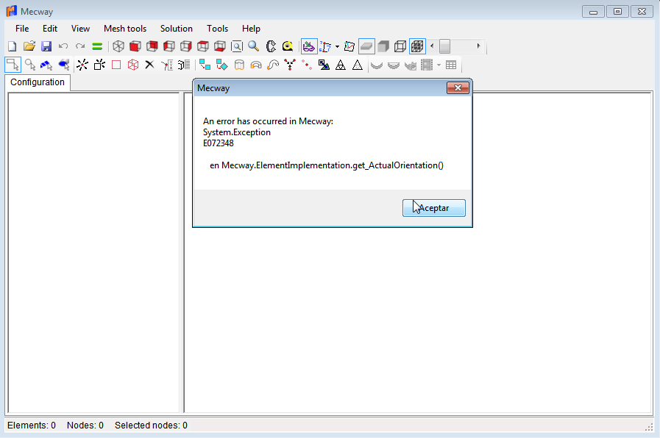Activate the blue striped Select faces tool

pos(46,65)
